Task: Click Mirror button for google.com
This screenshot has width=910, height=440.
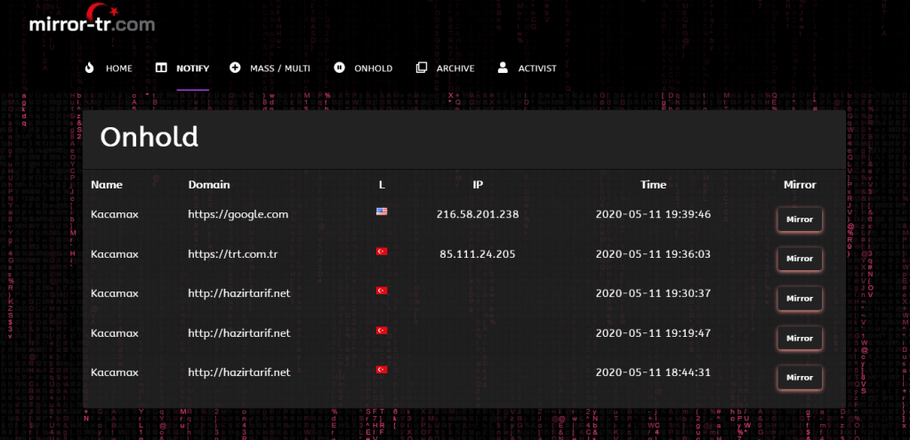Action: (x=799, y=220)
